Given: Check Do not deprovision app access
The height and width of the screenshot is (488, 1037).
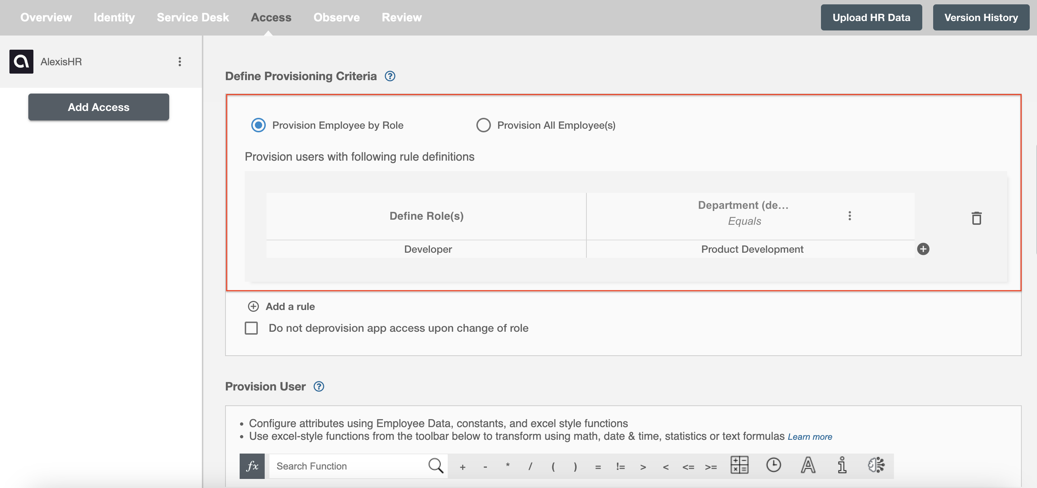Looking at the screenshot, I should point(251,328).
